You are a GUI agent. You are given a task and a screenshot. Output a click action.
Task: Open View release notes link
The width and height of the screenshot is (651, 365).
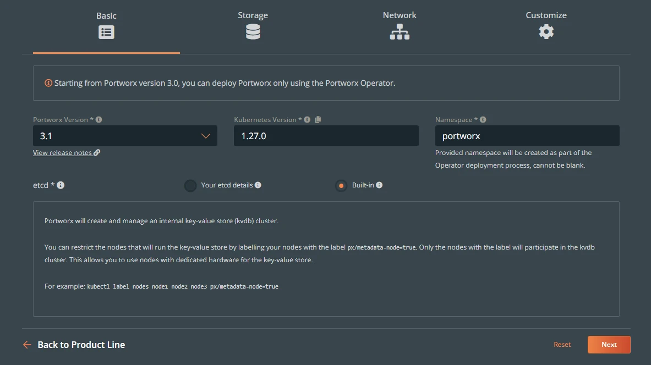pyautogui.click(x=67, y=153)
